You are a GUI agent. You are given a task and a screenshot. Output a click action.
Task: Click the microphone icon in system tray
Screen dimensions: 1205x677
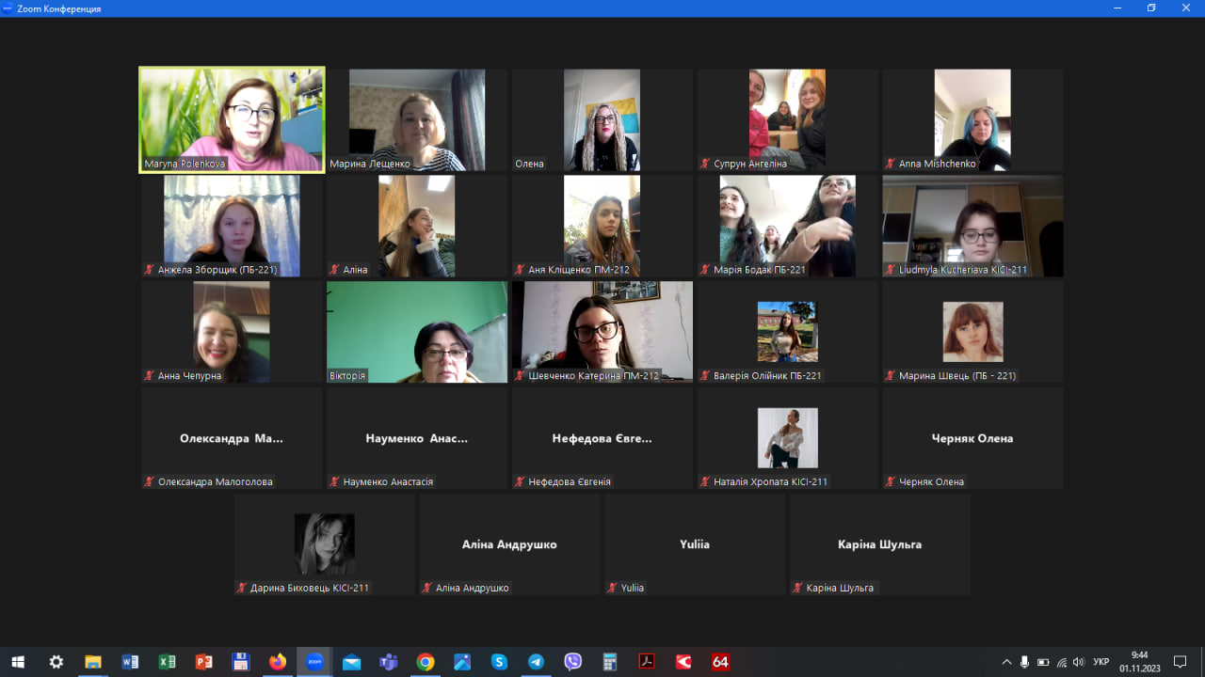pyautogui.click(x=1024, y=662)
